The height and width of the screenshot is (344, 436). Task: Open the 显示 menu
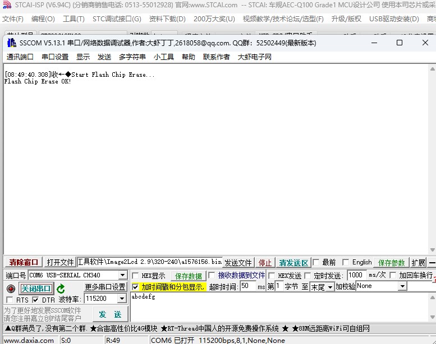point(83,57)
